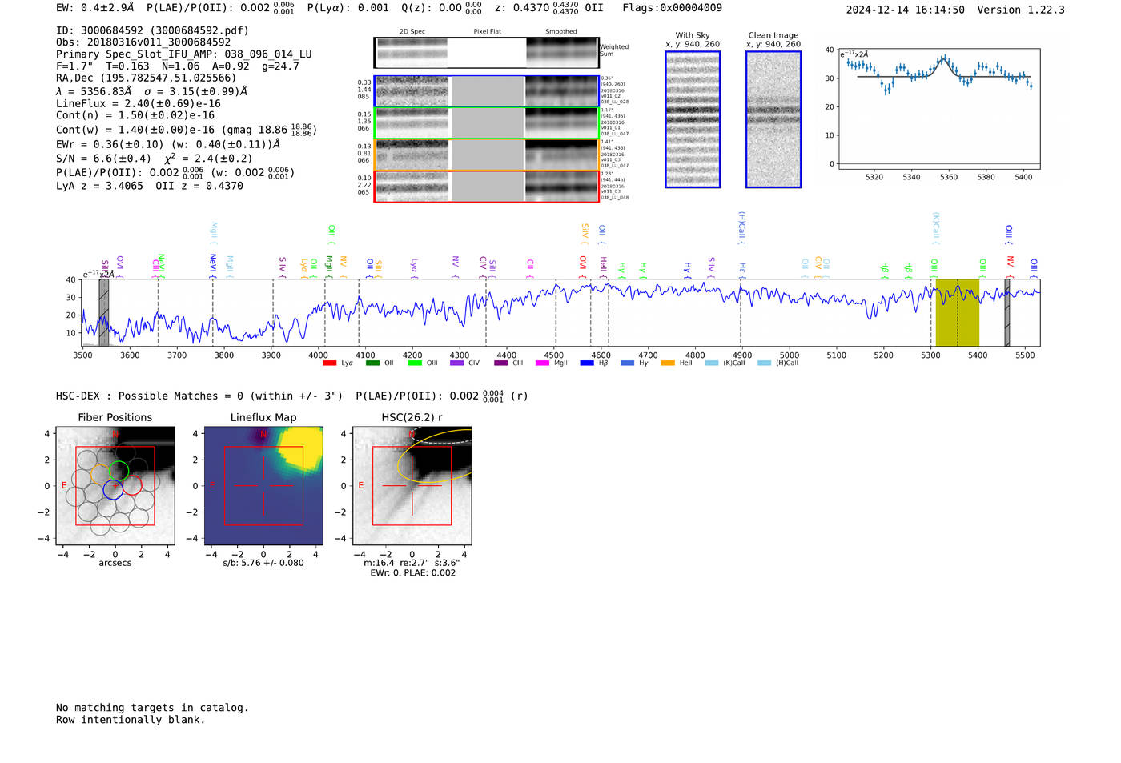This screenshot has height=763, width=1121.
Task: Click the orange HeII legend swatch
Action: (x=668, y=363)
